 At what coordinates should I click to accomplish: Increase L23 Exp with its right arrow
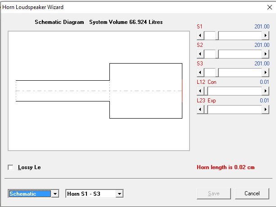click(x=266, y=110)
